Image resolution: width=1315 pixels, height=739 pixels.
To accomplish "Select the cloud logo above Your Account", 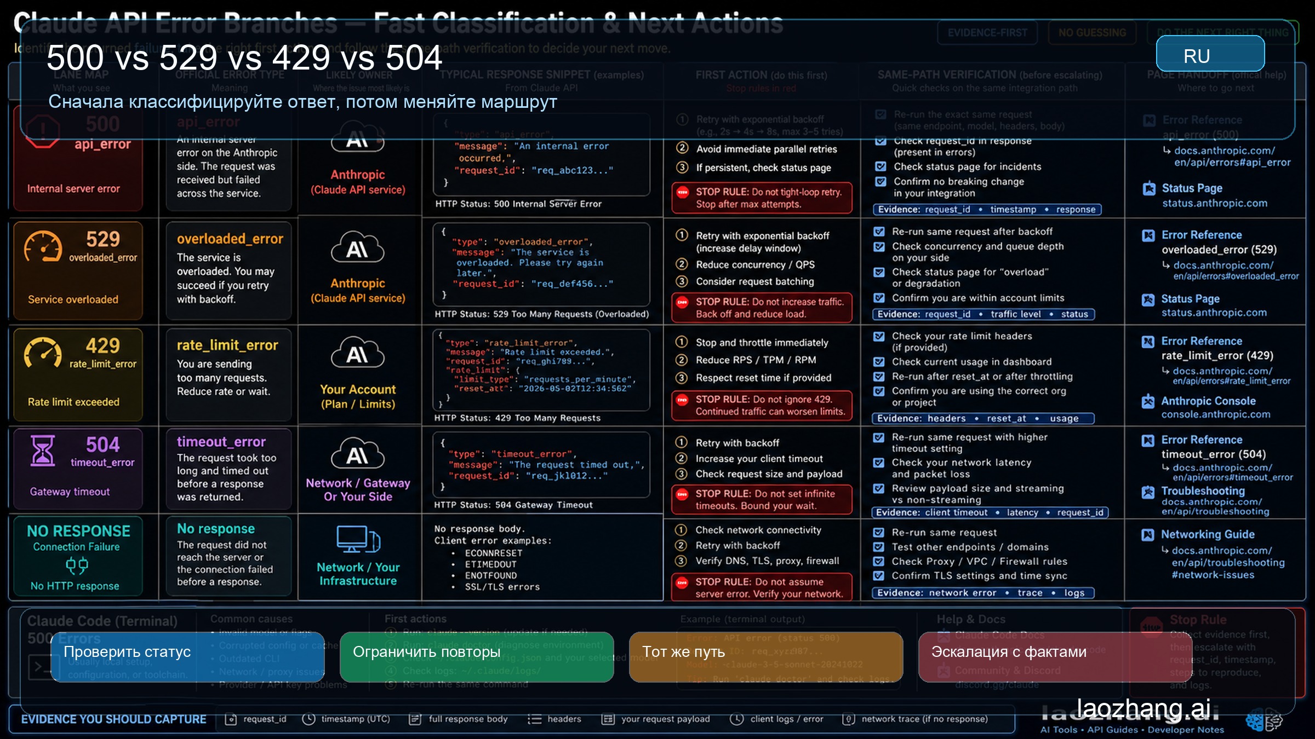I will (x=358, y=353).
